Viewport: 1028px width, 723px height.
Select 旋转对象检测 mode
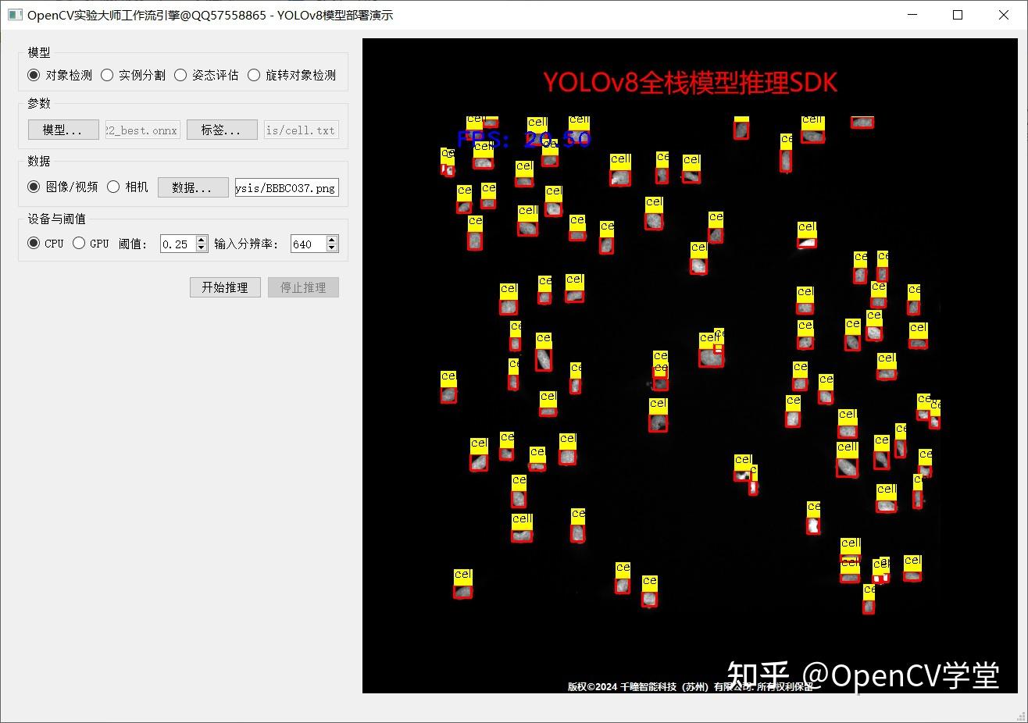(x=254, y=75)
